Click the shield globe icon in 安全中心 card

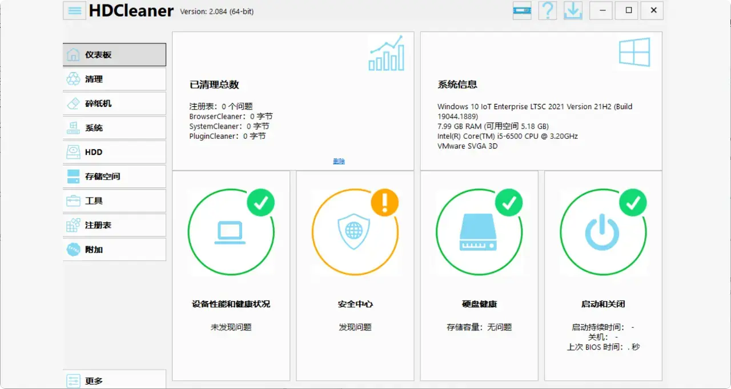355,231
